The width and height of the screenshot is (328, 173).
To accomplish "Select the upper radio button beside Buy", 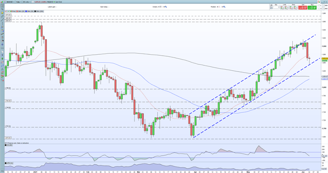I will [319, 6].
